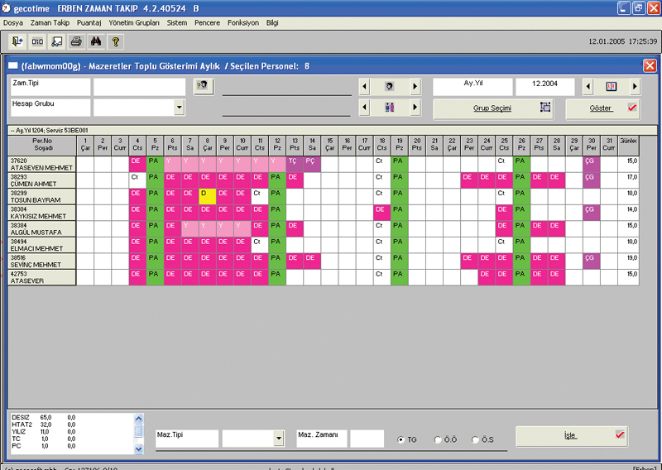This screenshot has width=662, height=470.
Task: Go to previous month arrow
Action: [x=588, y=87]
